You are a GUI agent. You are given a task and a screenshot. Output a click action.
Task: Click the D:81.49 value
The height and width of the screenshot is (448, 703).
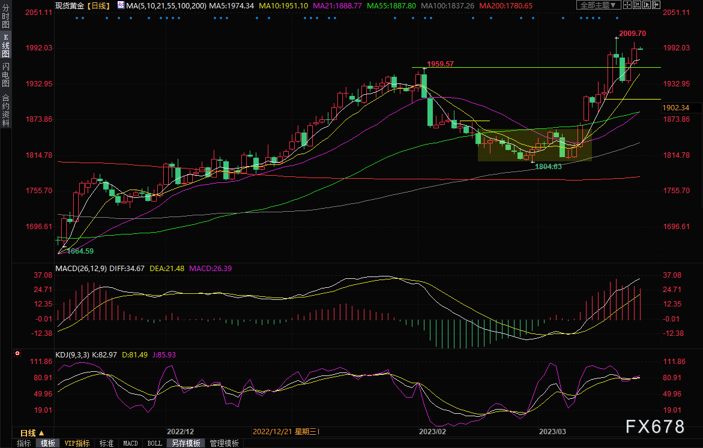(134, 355)
